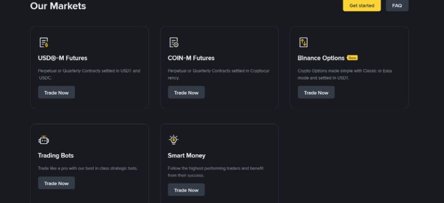Click the Binance Options arrows icon
Viewport: 444px width, 203px height.
(x=303, y=42)
